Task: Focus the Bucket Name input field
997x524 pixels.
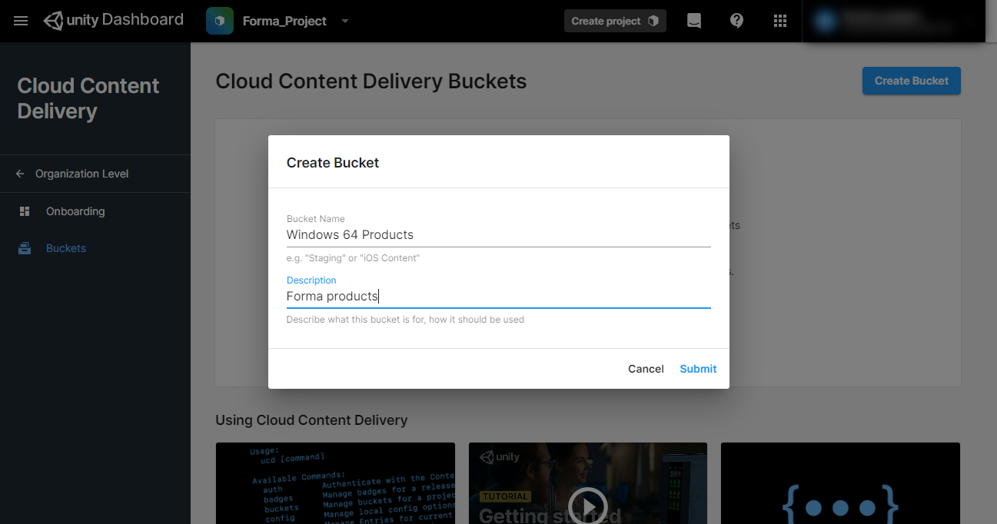Action: (x=498, y=235)
